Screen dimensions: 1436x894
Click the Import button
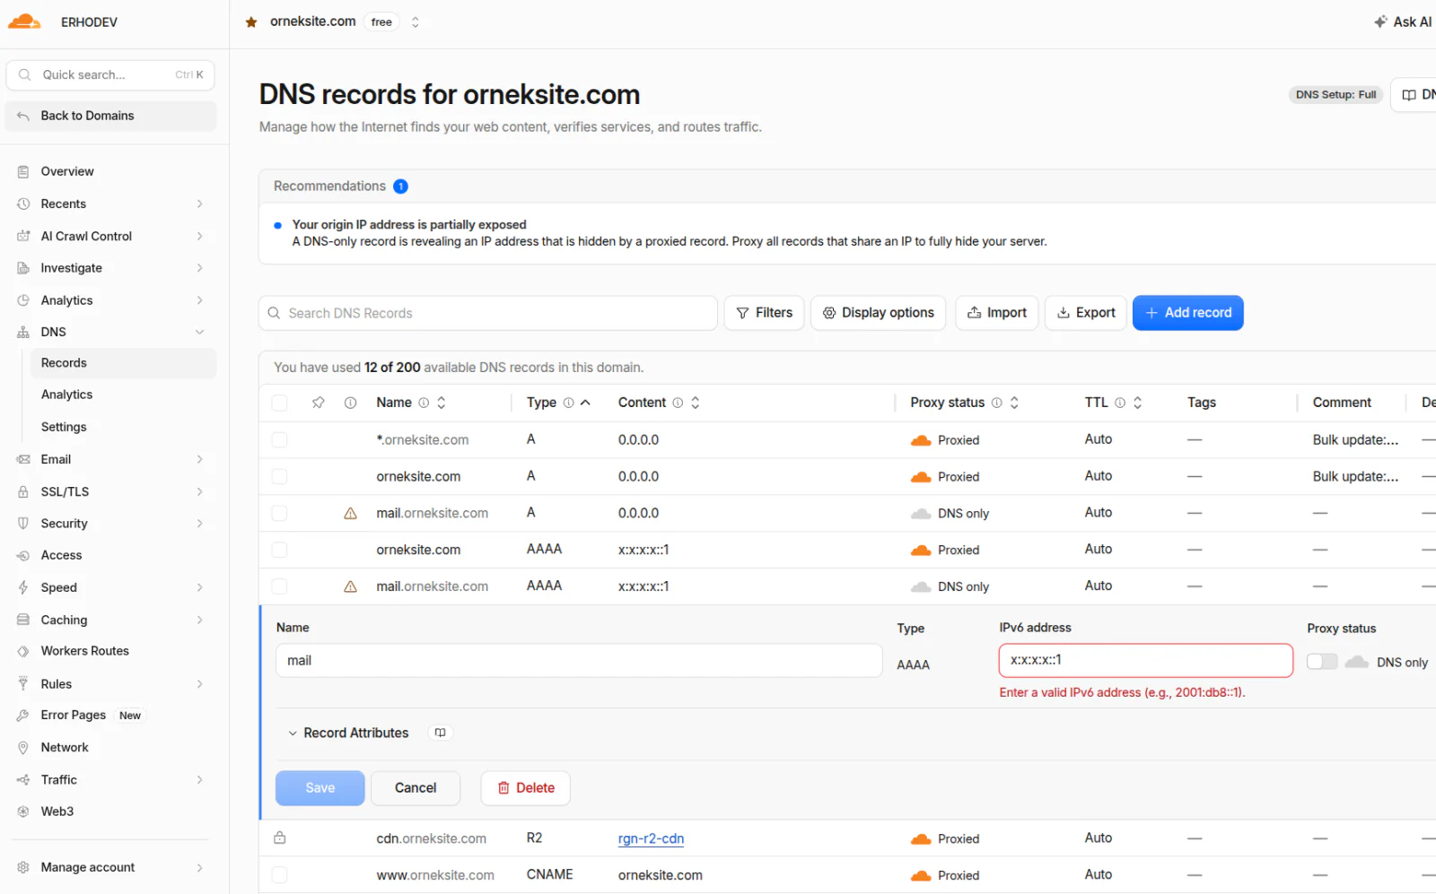tap(996, 313)
